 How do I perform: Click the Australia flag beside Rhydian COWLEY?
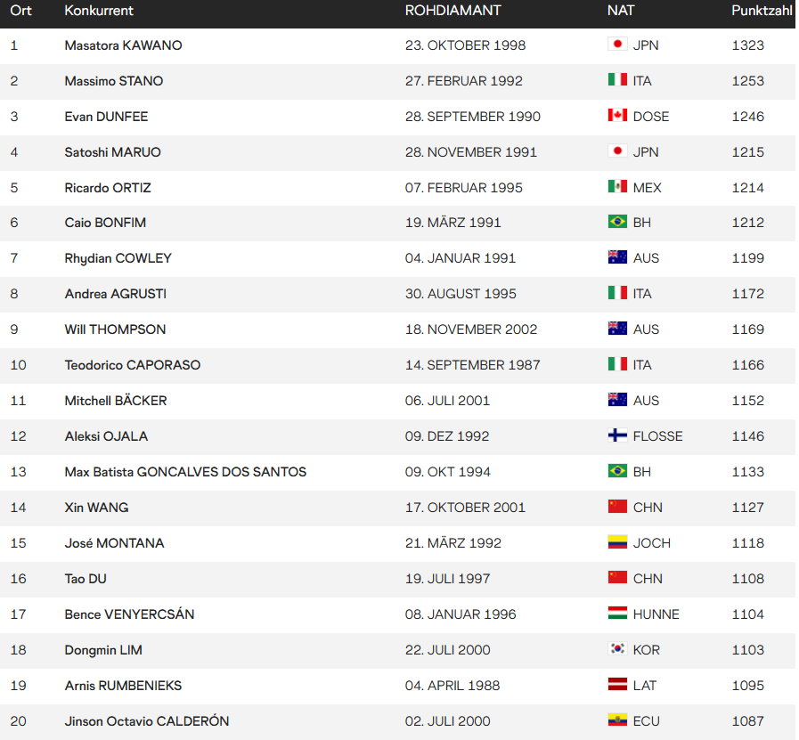pyautogui.click(x=617, y=257)
